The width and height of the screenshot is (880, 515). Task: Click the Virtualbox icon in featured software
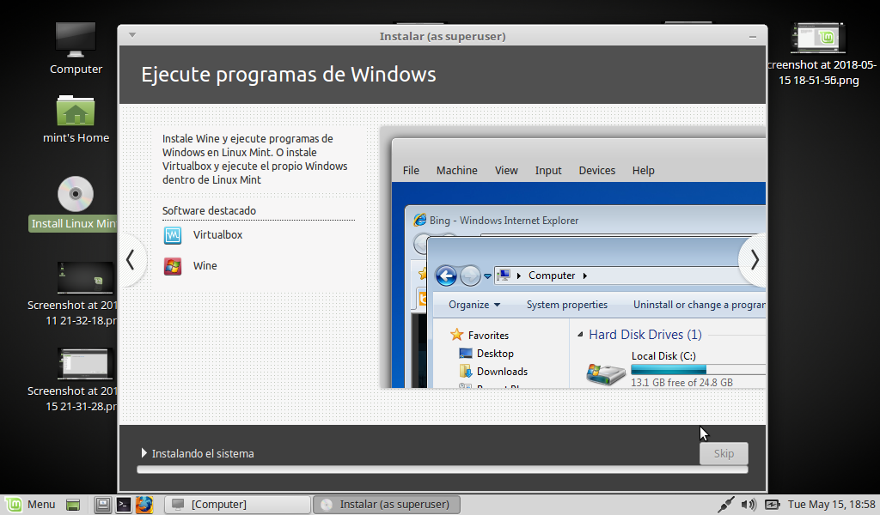pos(173,235)
